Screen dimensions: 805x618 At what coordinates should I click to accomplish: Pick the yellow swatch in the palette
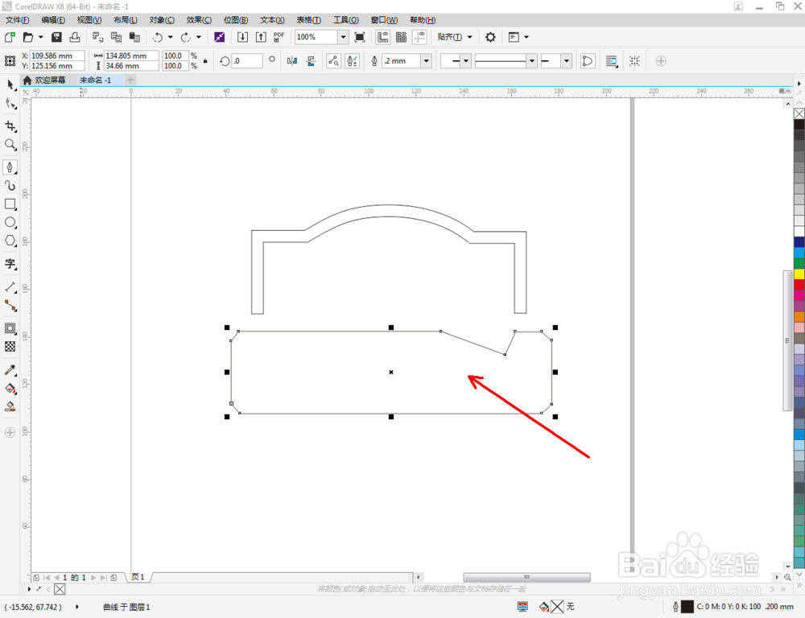point(799,274)
